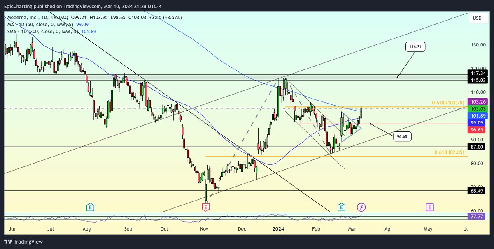Click the blue 101.89 SMA price label
The width and height of the screenshot is (494, 249).
(x=477, y=115)
